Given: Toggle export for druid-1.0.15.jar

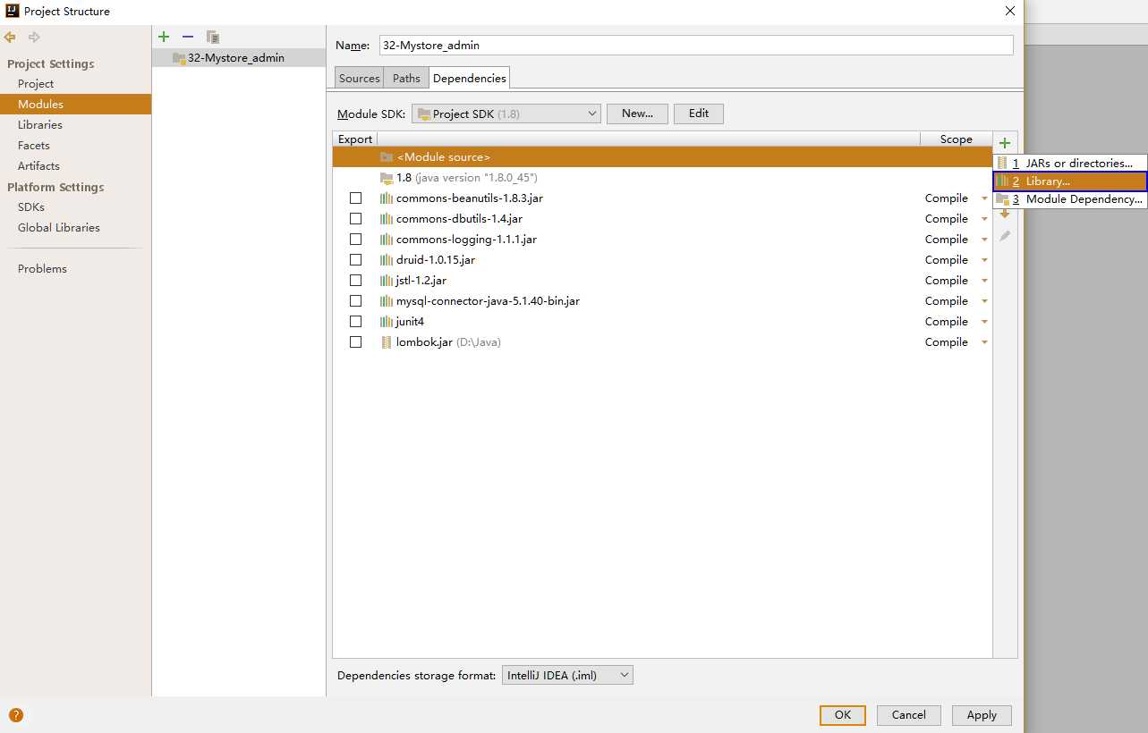Looking at the screenshot, I should [356, 260].
